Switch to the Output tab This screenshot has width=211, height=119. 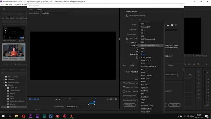click(x=40, y=10)
